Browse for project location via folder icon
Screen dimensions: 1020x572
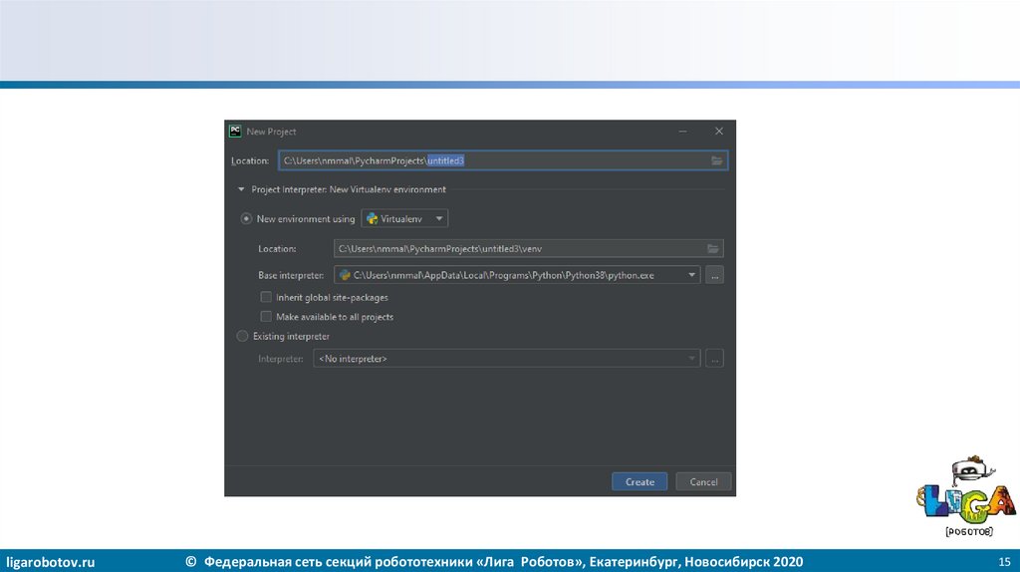pyautogui.click(x=716, y=160)
